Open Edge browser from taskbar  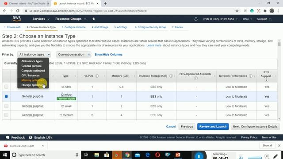click(x=147, y=155)
